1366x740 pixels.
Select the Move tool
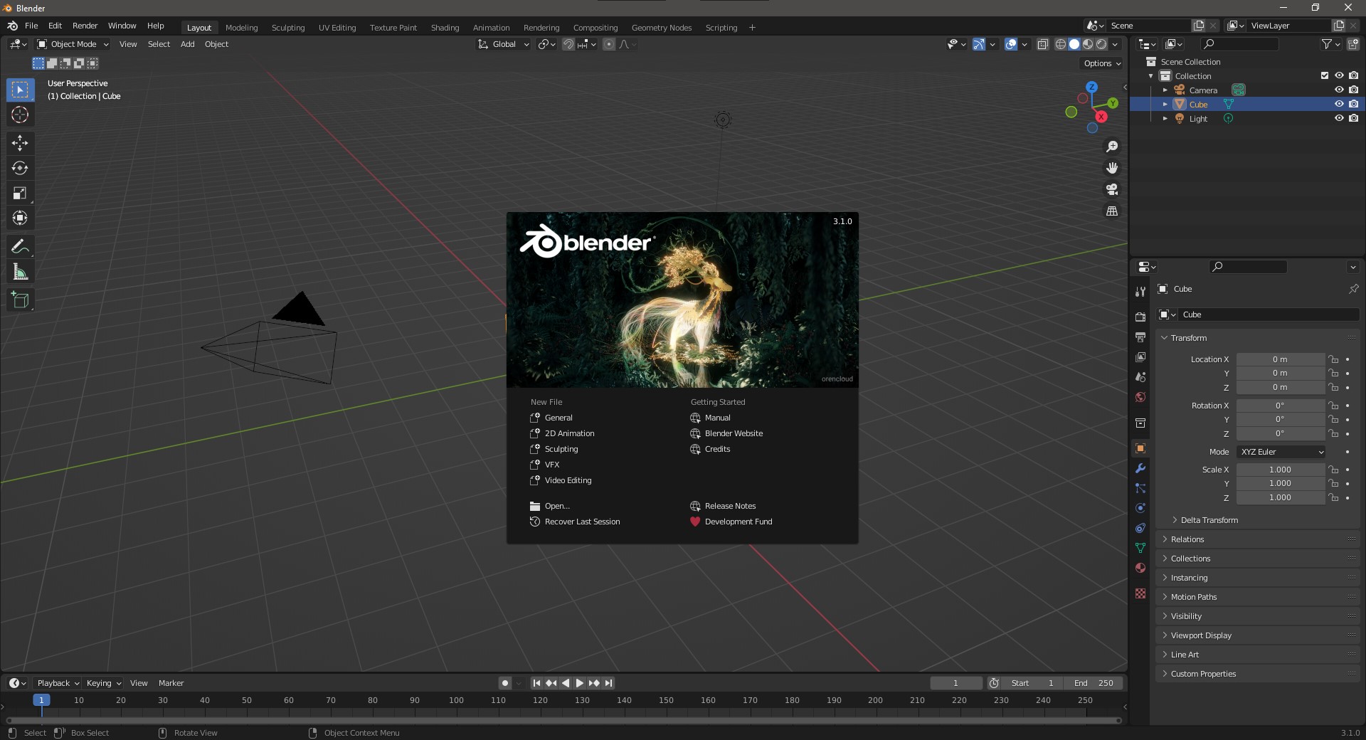20,143
